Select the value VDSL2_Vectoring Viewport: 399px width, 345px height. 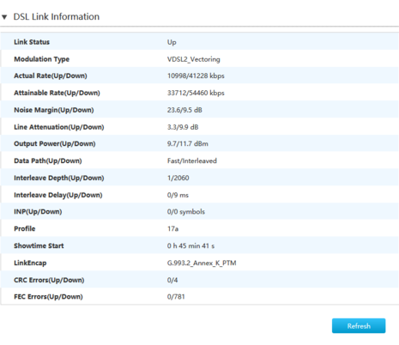pyautogui.click(x=194, y=59)
